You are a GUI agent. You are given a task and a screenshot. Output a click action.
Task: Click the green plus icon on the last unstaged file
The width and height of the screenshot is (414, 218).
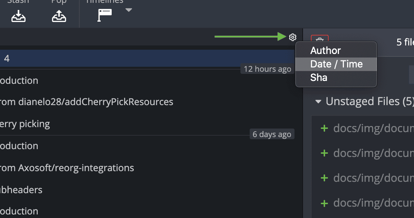pyautogui.click(x=324, y=203)
